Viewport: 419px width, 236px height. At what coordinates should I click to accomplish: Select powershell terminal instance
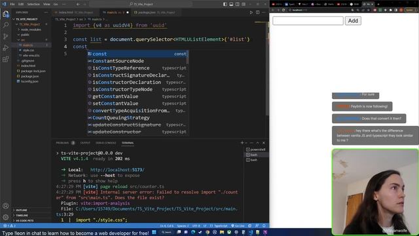click(x=256, y=149)
